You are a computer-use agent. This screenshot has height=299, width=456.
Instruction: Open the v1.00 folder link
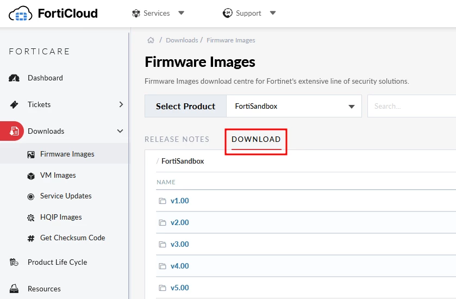click(180, 201)
